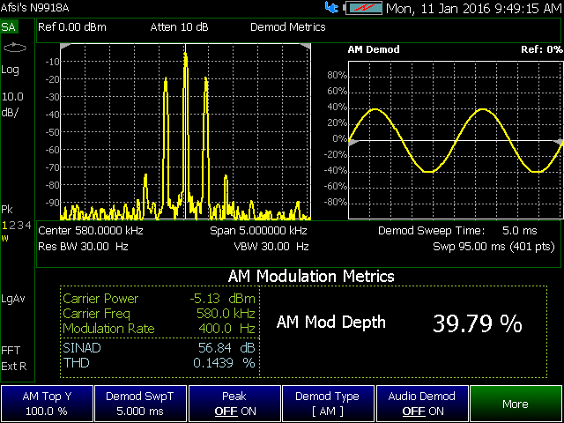Click the Carrier Freq 580.0 kHz row
This screenshot has width=564, height=423.
pos(159,314)
